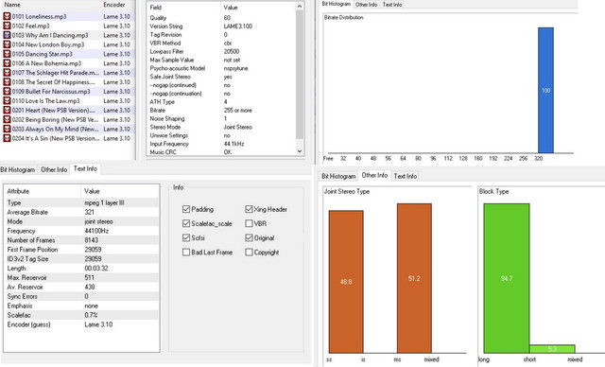Toggle the Scfsi checkbox

point(186,237)
